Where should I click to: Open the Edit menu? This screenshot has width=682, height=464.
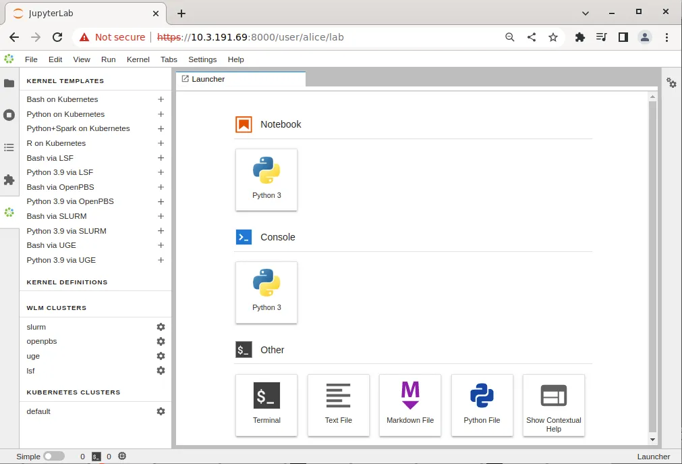point(55,59)
